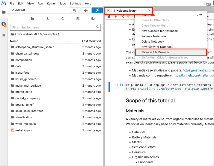Image resolution: width=214 pixels, height=166 pixels.
Task: Show the table of contents sidebar
Action: point(4,35)
